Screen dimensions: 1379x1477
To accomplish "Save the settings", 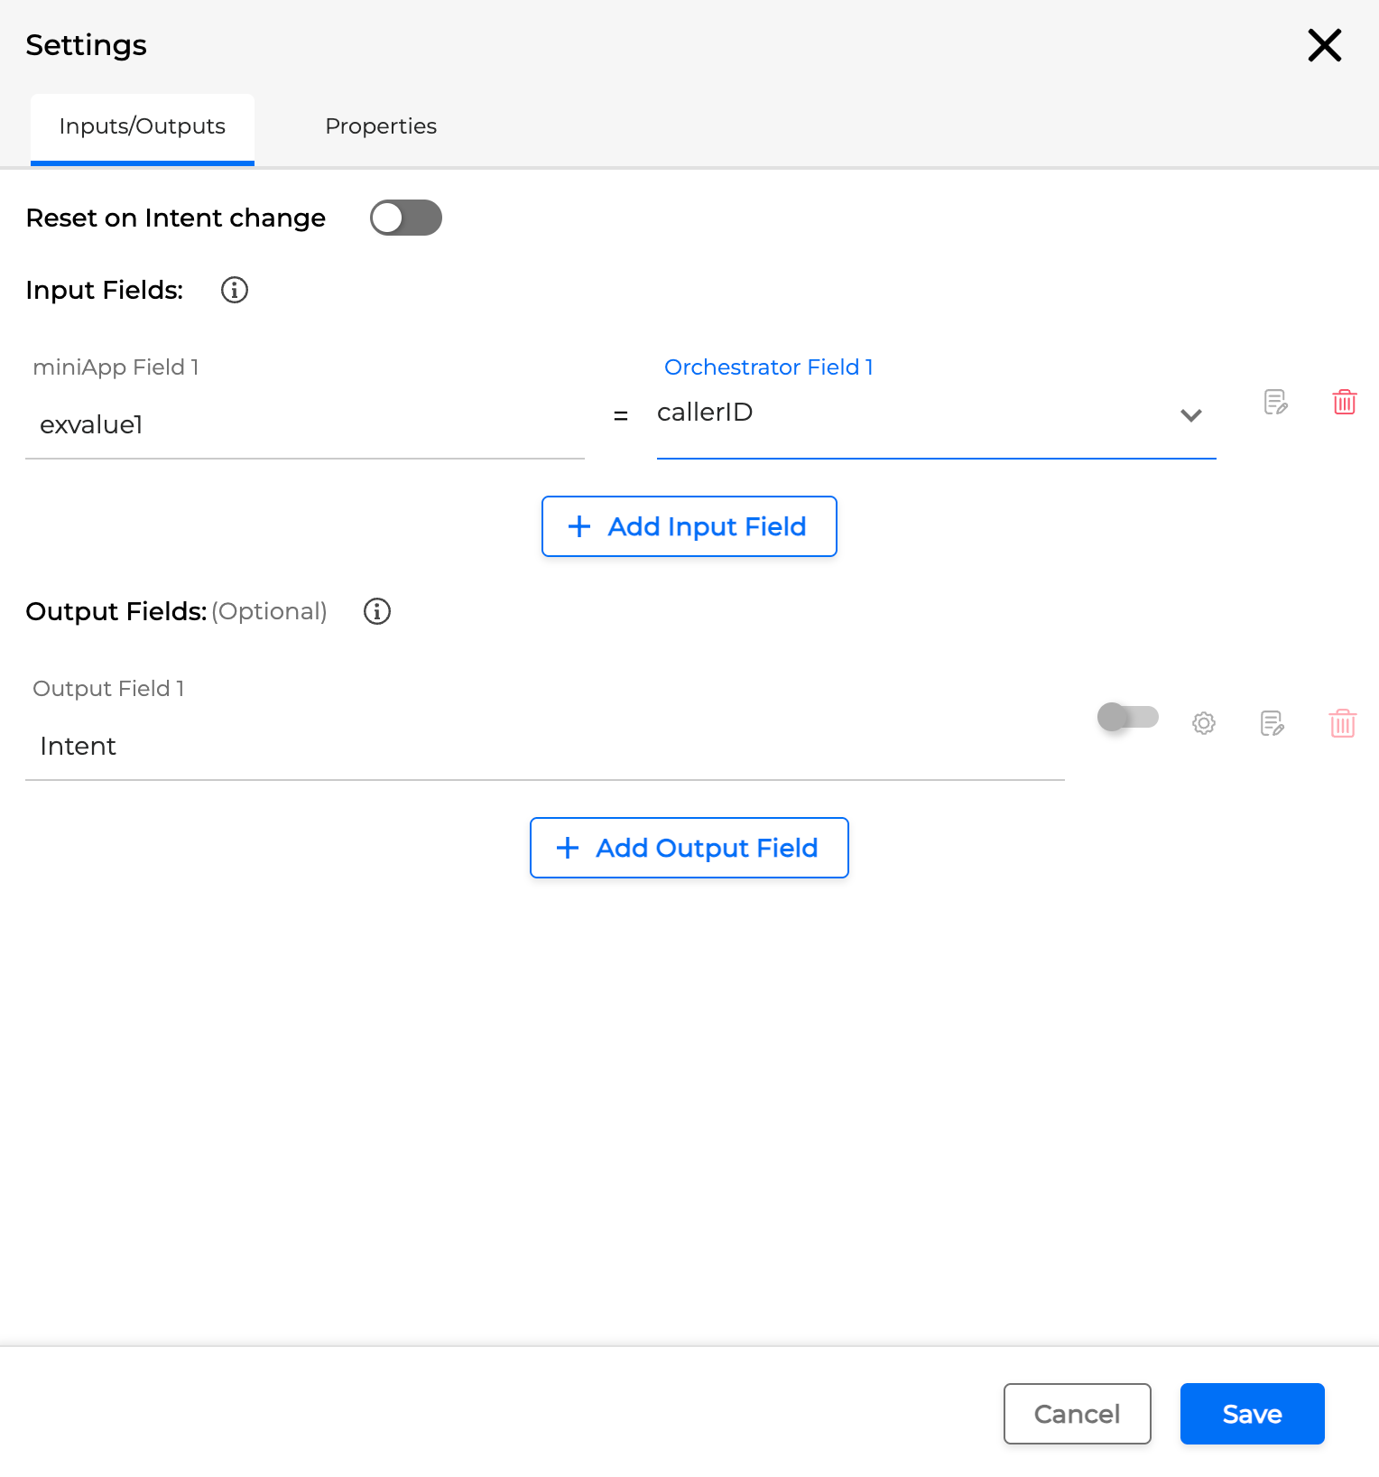I will (x=1253, y=1414).
